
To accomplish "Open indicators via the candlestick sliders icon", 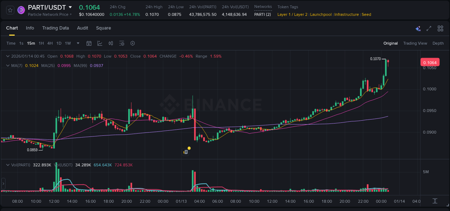I will (x=111, y=43).
